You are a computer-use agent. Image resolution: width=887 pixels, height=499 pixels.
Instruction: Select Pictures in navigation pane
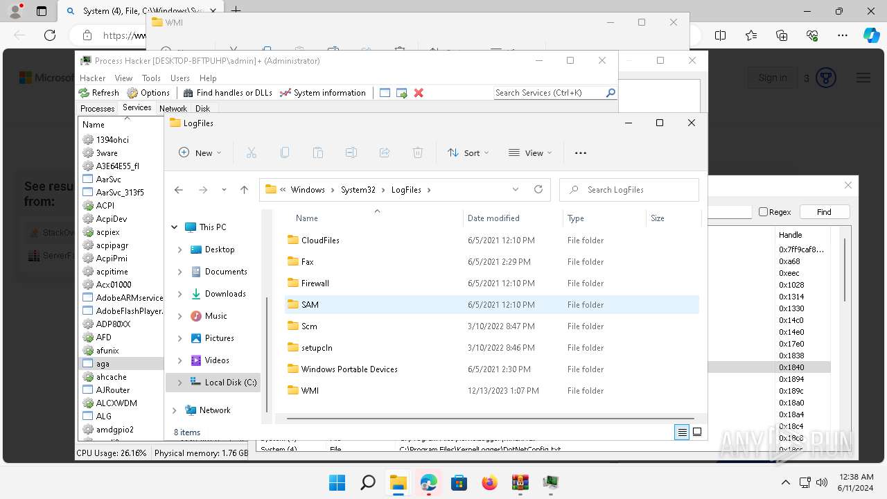[220, 338]
